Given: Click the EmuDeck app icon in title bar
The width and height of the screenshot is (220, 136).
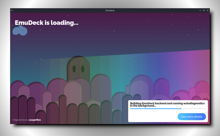Looking at the screenshot, I should pyautogui.click(x=12, y=10).
